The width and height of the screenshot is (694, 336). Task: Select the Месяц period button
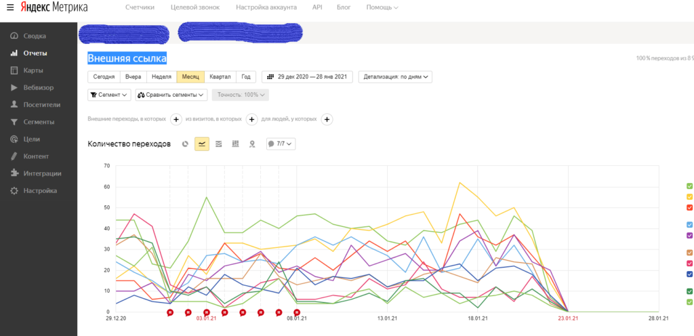[190, 77]
